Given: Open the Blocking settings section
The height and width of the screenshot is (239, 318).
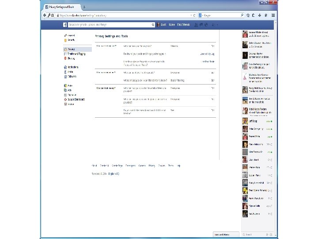Looking at the screenshot, I should click(x=69, y=58).
